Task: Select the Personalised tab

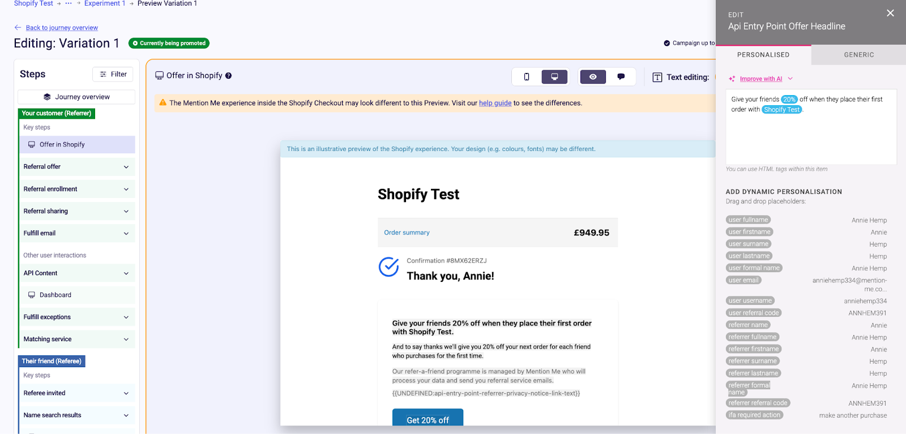Action: click(x=763, y=55)
